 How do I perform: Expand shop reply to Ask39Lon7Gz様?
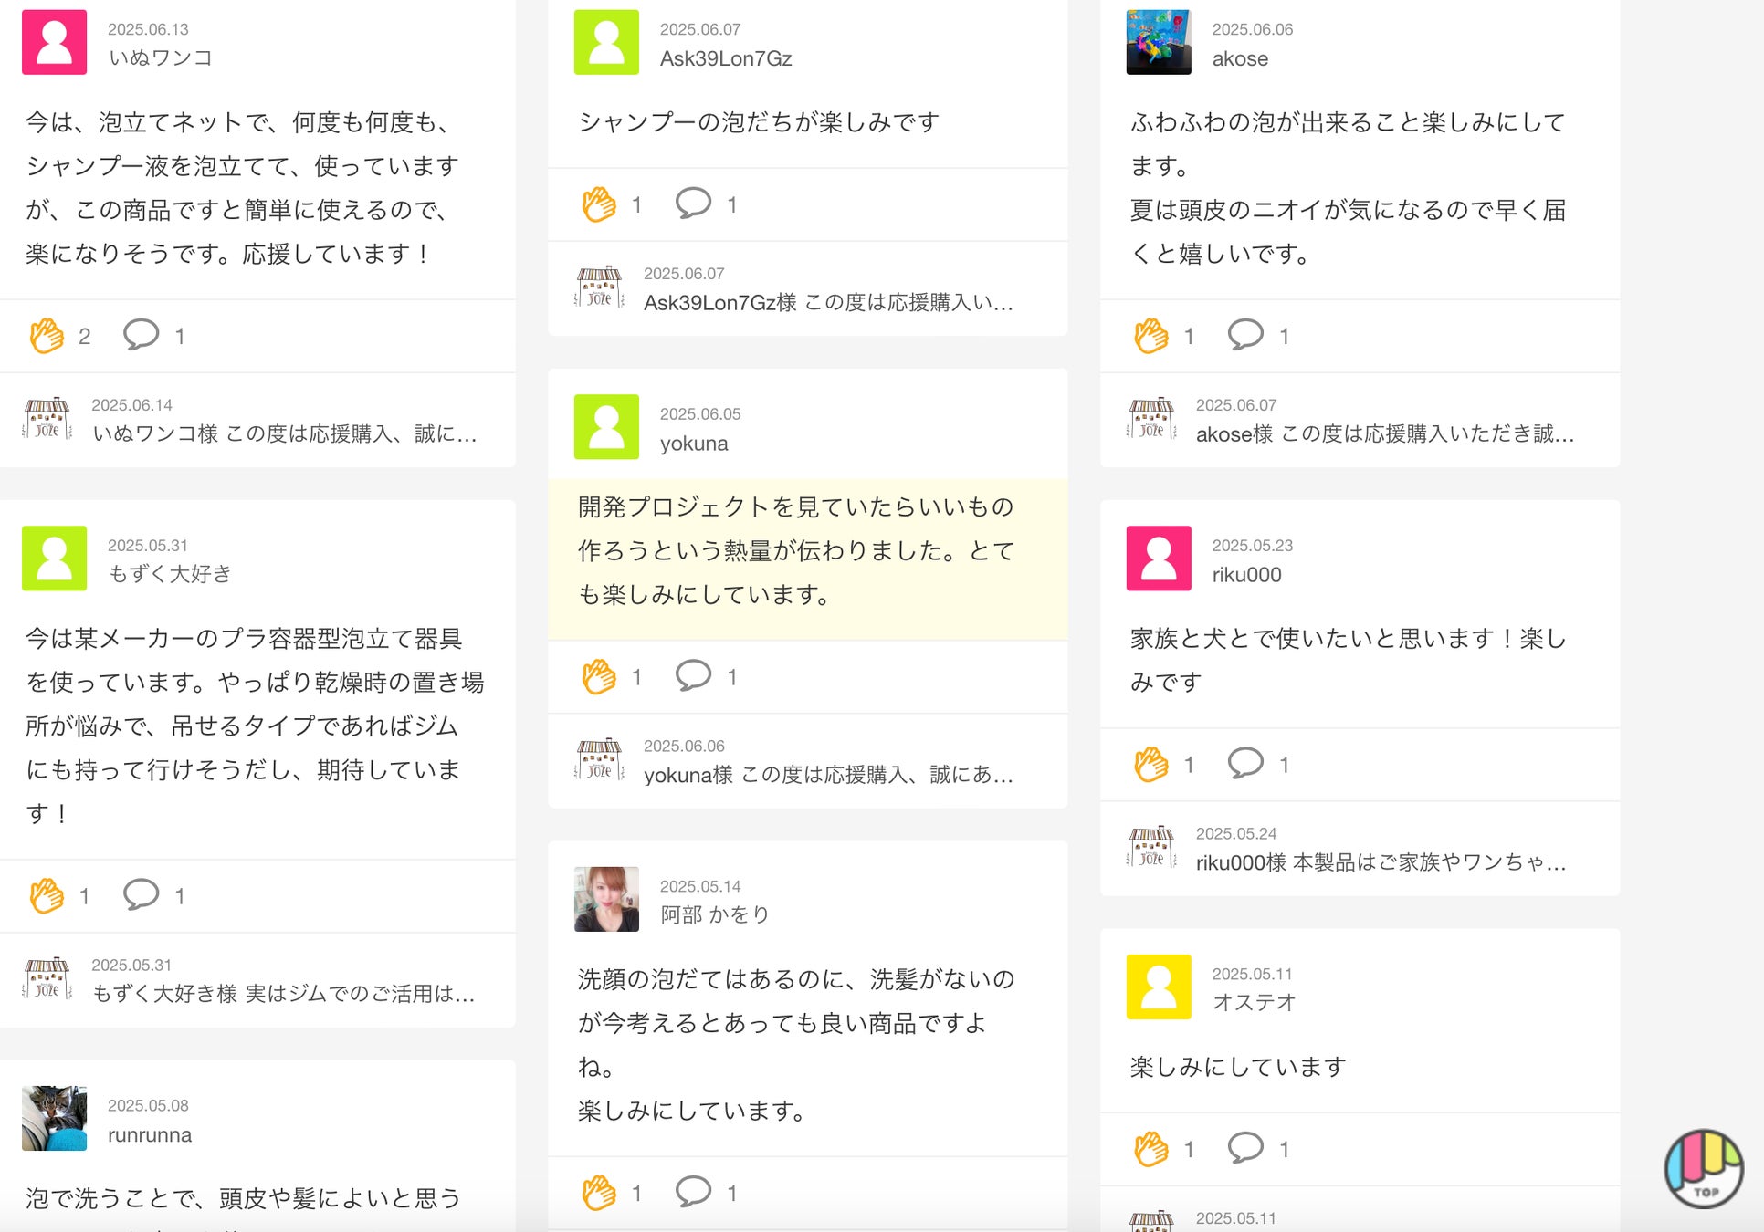828,302
